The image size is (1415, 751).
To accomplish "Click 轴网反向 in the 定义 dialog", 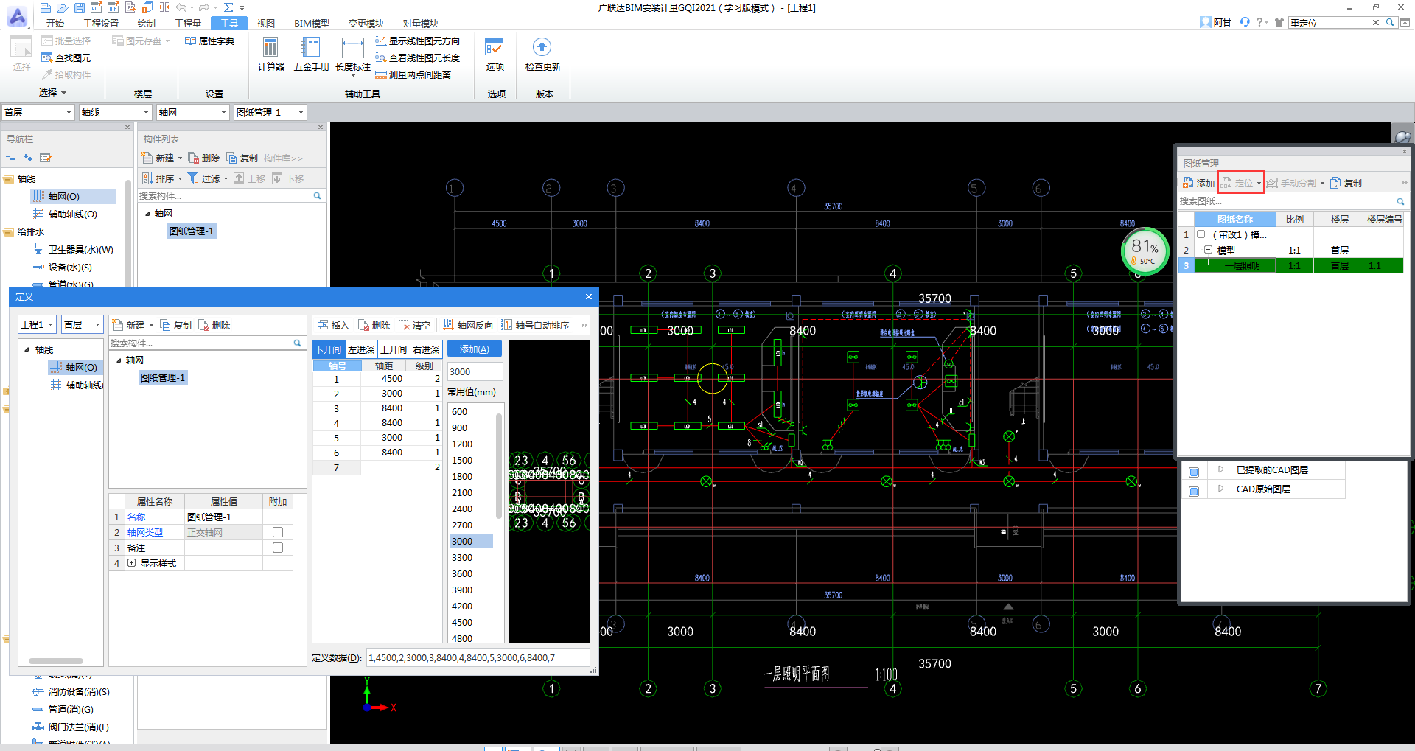I will click(x=468, y=325).
